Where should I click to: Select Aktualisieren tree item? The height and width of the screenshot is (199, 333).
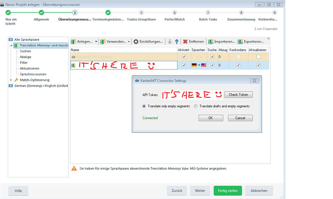click(29, 69)
